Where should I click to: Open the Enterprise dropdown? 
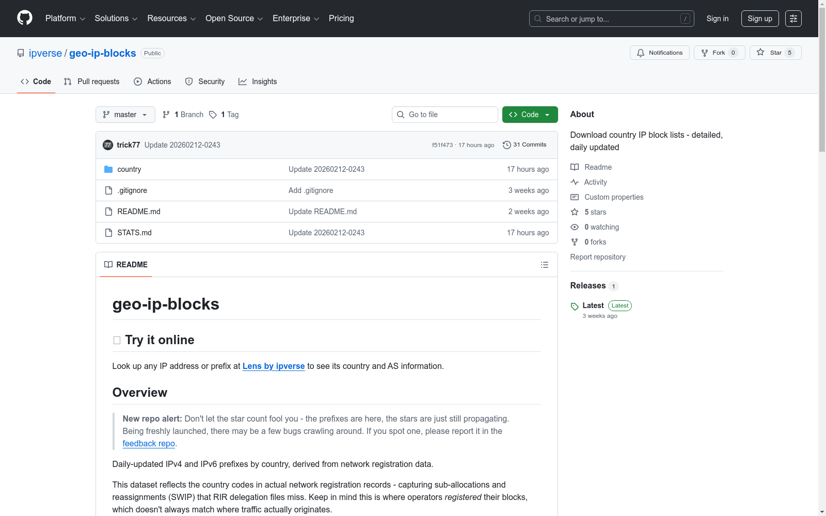(x=296, y=19)
